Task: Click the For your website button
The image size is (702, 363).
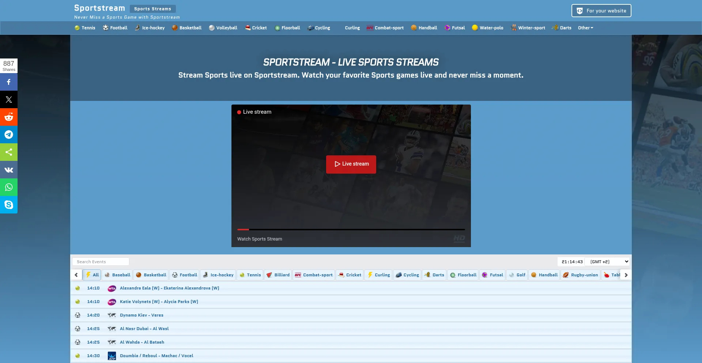Action: click(601, 11)
